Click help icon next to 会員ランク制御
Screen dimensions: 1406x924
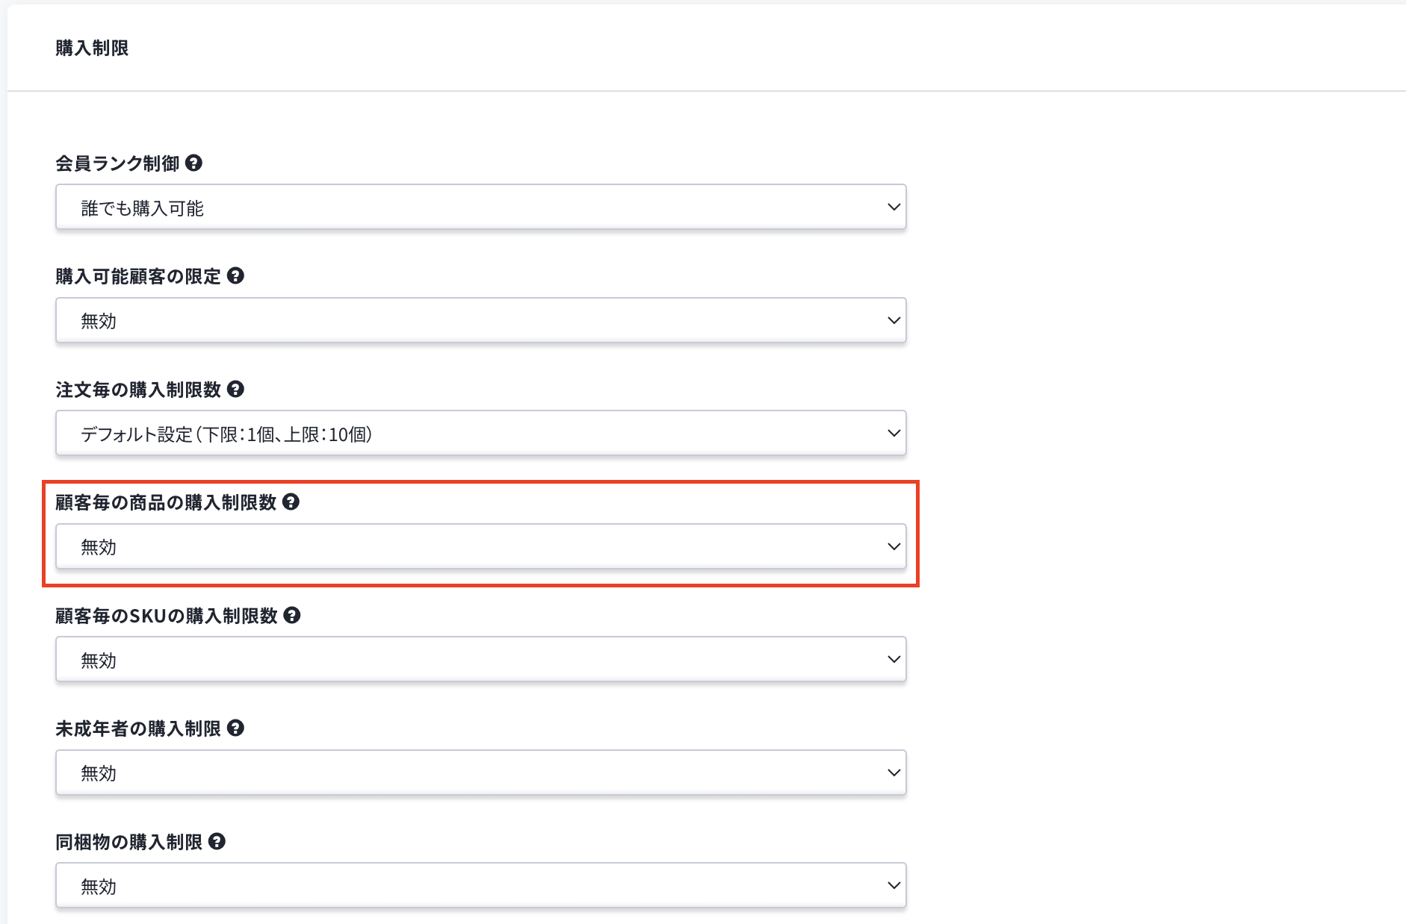[x=193, y=163]
